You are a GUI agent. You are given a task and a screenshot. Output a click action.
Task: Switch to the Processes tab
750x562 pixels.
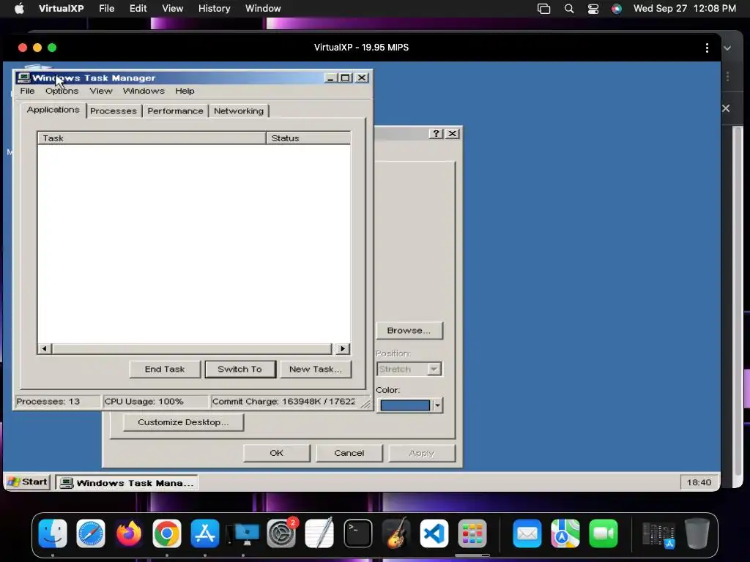click(114, 111)
